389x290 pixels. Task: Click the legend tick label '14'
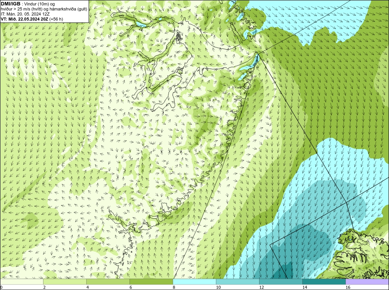[305, 287]
